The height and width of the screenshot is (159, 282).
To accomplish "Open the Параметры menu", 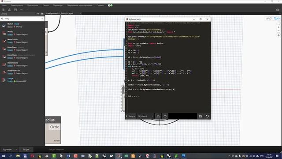I will (58, 5).
